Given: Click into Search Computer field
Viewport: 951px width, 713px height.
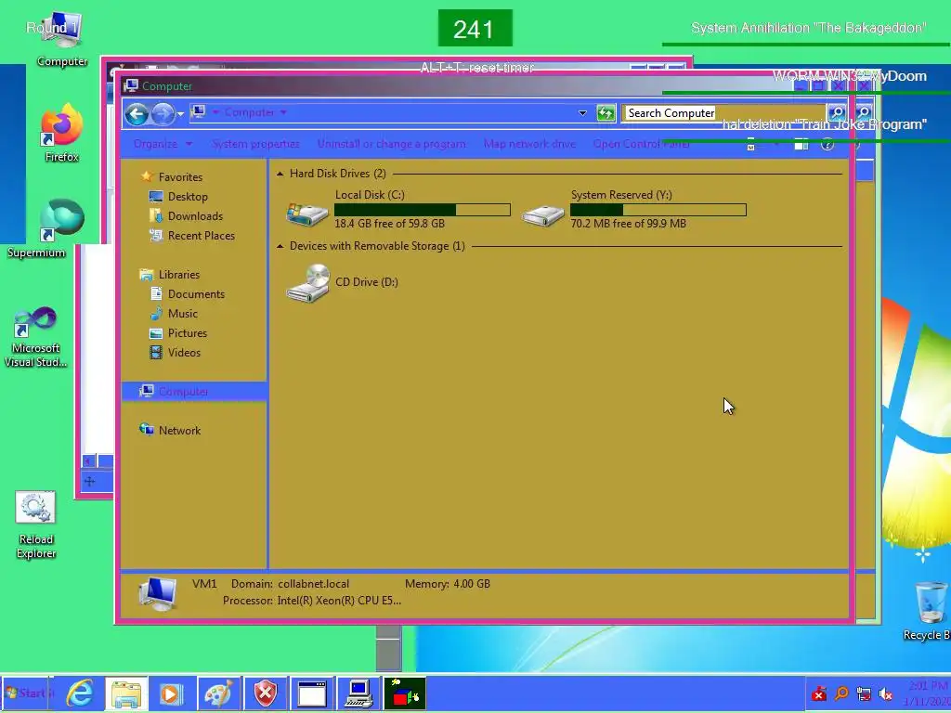Looking at the screenshot, I should [x=723, y=112].
